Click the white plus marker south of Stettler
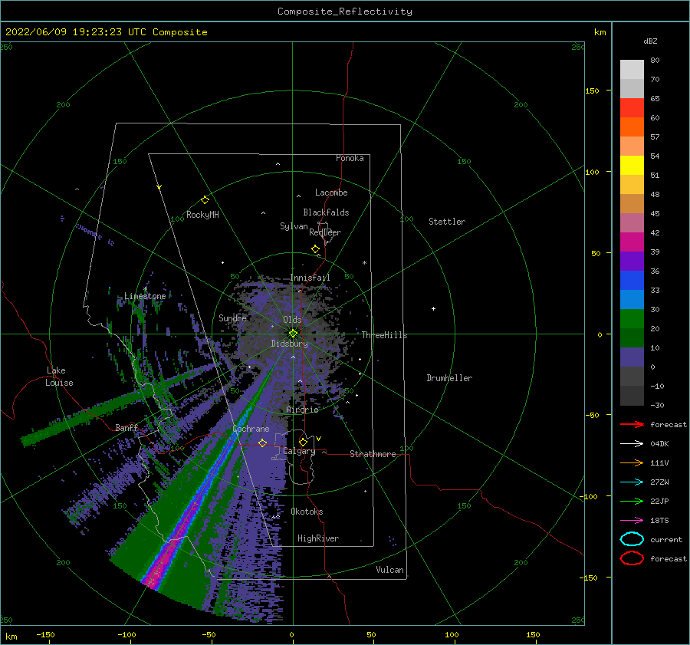This screenshot has height=645, width=690. coord(433,308)
